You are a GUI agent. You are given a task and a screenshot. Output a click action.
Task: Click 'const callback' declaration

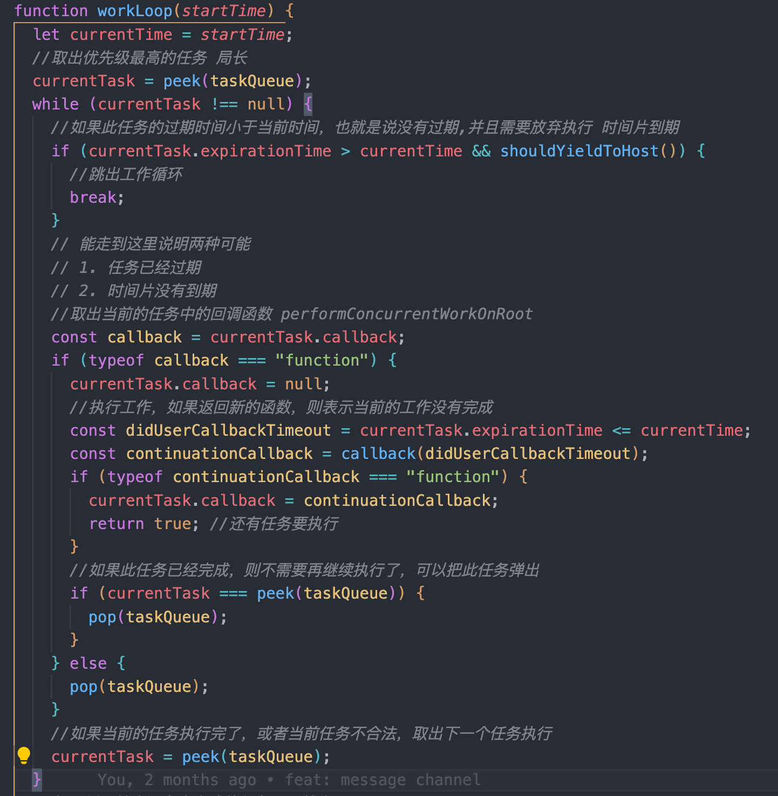point(117,337)
